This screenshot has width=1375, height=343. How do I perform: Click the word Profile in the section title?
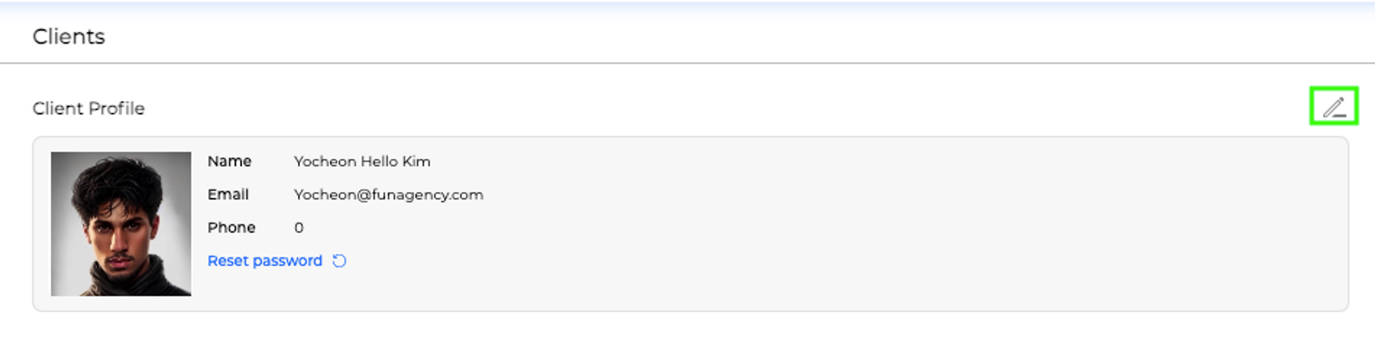pyautogui.click(x=119, y=108)
